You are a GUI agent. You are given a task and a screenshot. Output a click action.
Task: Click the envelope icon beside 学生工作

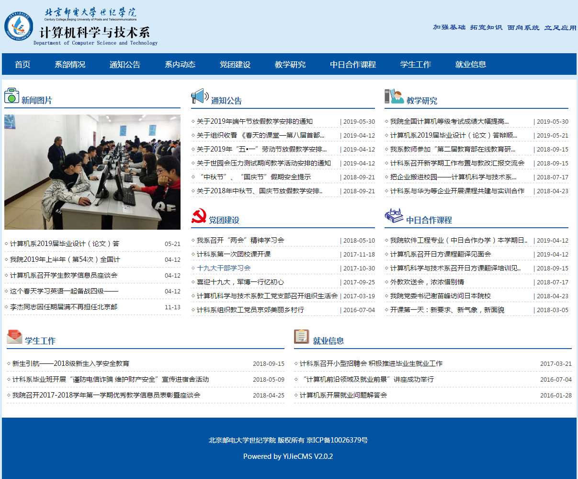14,337
